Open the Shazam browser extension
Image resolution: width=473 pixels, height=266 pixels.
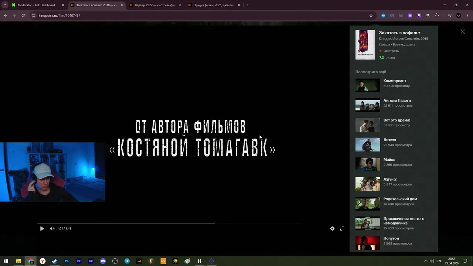point(383,16)
